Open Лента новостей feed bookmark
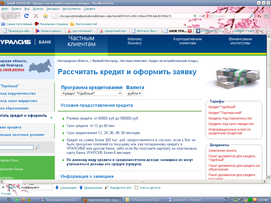 pyautogui.click(x=83, y=24)
